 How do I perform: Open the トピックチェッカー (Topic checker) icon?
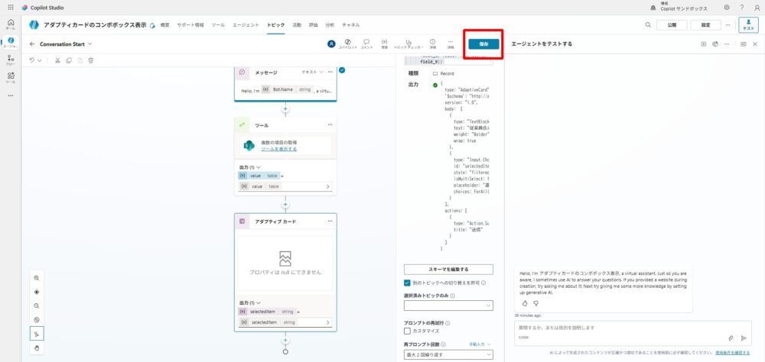pyautogui.click(x=409, y=44)
